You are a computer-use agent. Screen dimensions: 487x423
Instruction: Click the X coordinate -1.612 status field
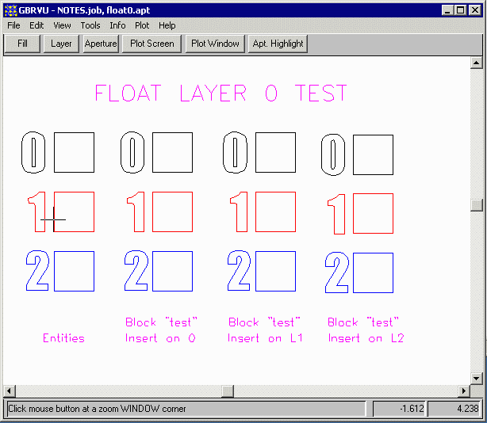click(x=400, y=409)
